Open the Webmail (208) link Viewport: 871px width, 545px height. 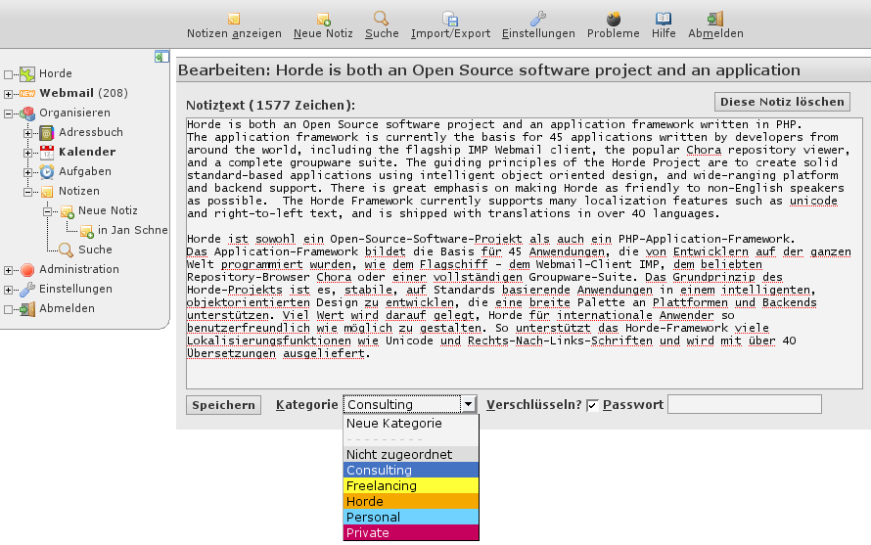tap(83, 93)
